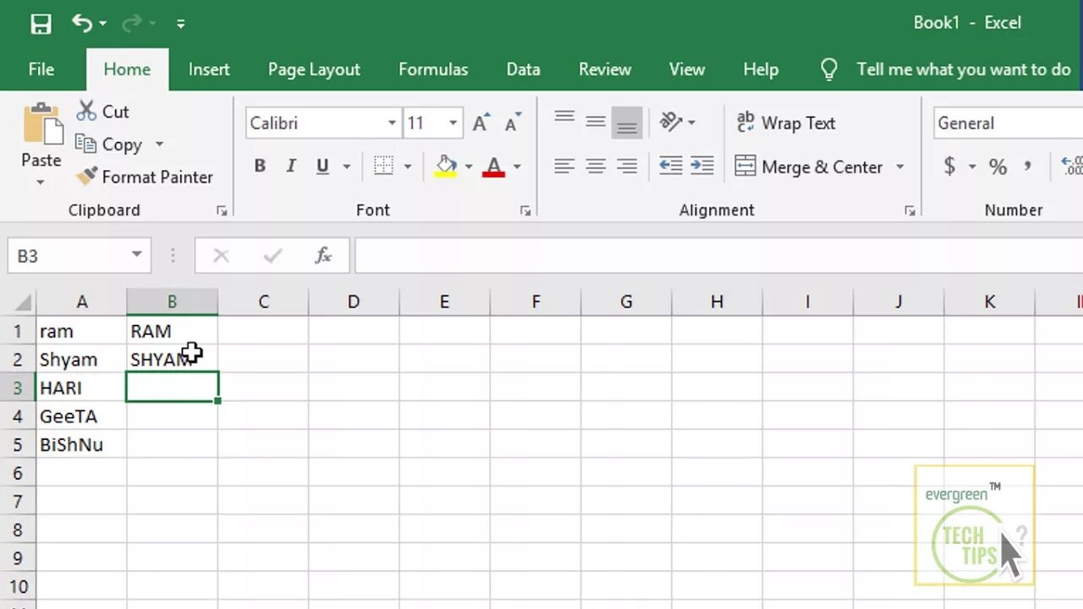Viewport: 1083px width, 609px height.
Task: Click the Increase Indent icon
Action: (701, 167)
